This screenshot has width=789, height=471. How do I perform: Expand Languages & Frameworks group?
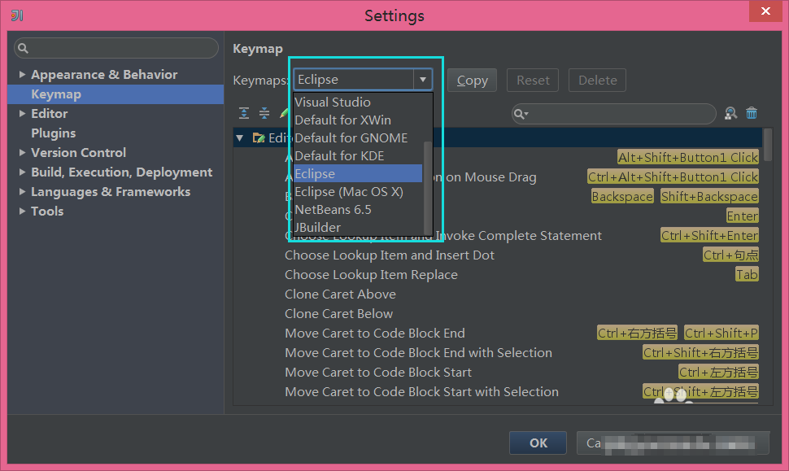pos(22,192)
